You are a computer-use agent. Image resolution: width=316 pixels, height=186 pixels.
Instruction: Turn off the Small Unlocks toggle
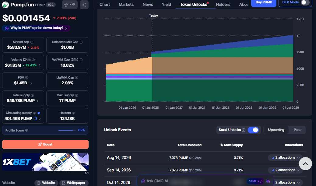click(x=253, y=130)
